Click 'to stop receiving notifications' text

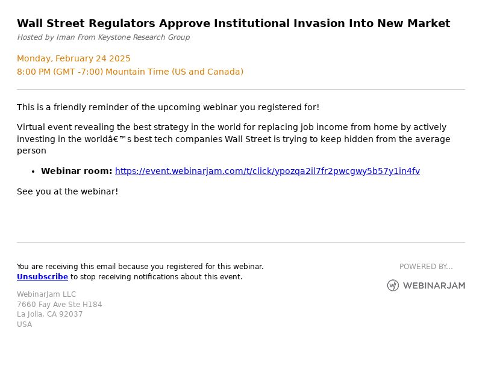pos(157,277)
